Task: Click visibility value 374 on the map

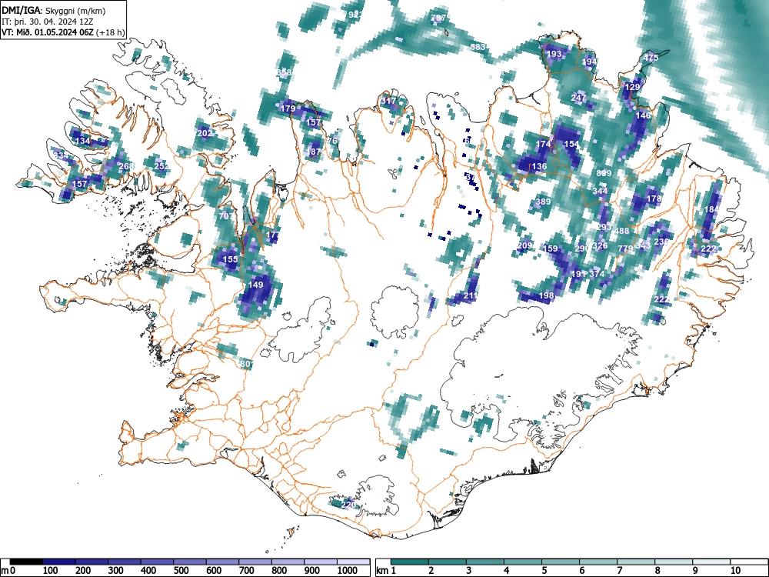Action: pos(597,273)
